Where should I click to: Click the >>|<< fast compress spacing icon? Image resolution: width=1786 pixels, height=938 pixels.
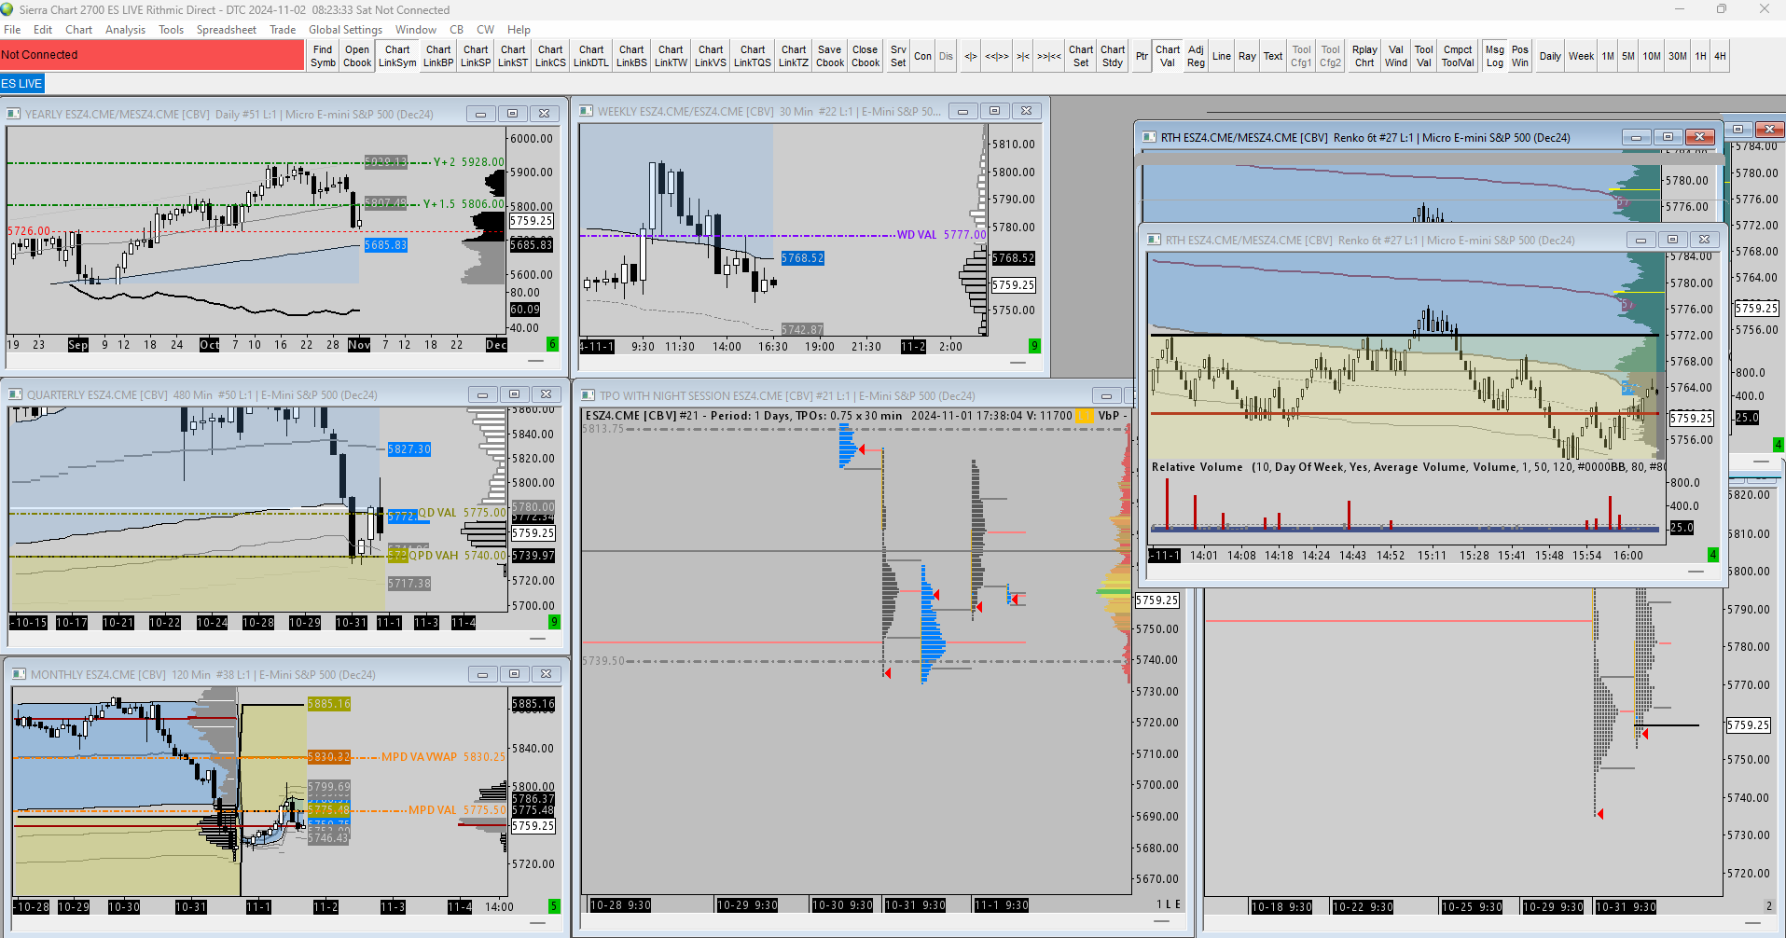[x=1049, y=56]
